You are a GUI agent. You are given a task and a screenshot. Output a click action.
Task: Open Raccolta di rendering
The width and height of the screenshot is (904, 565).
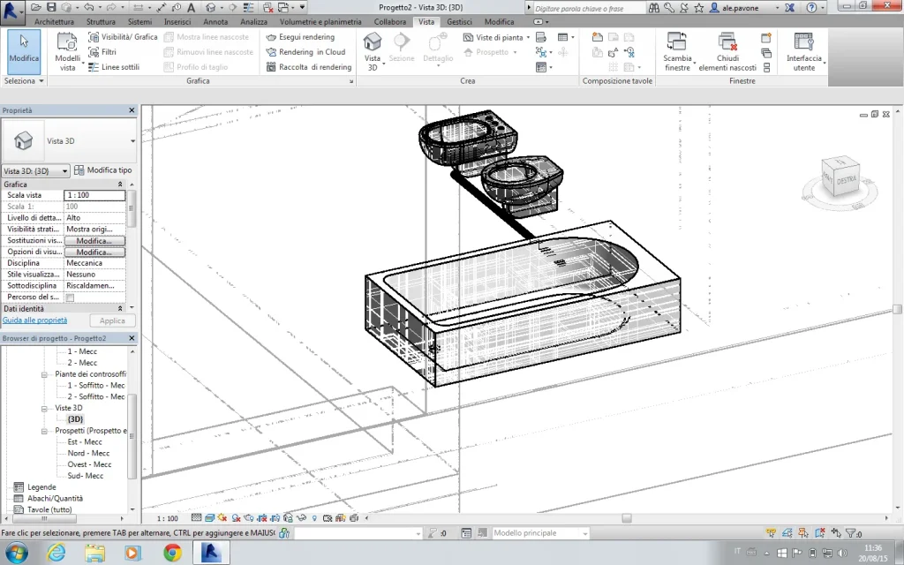coord(309,67)
